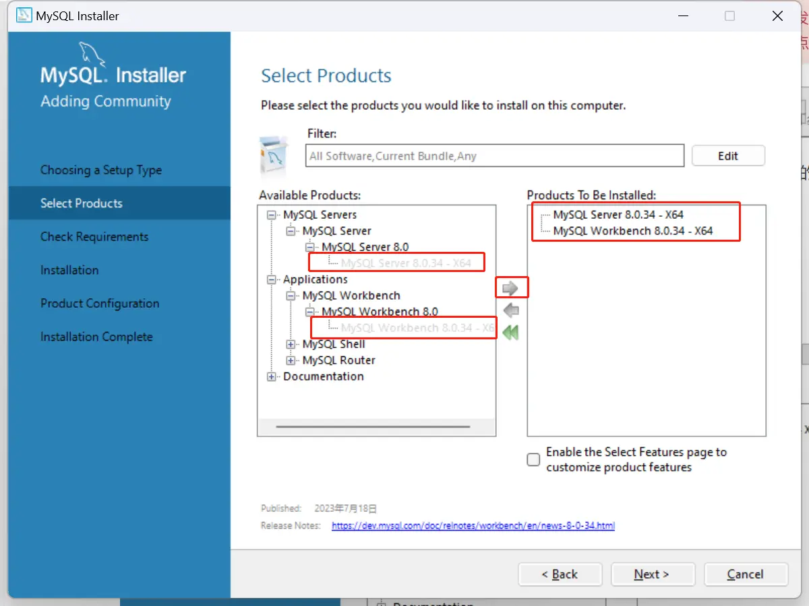Click the MySQL Installer title bar icon
Screen dimensions: 809x606
24,15
